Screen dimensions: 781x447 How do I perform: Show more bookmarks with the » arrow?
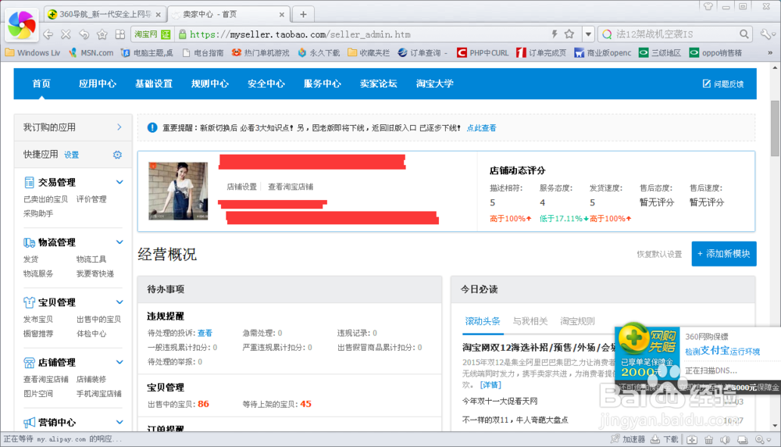click(770, 53)
